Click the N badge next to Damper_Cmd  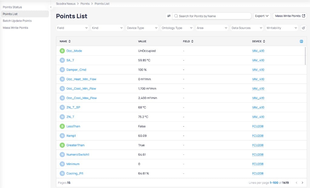tap(62, 70)
